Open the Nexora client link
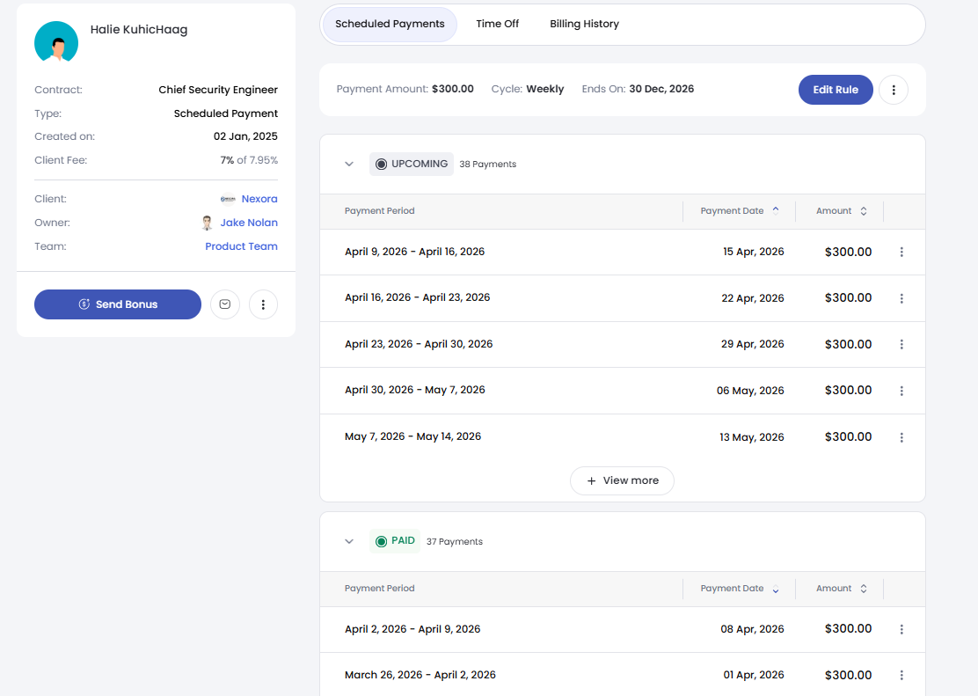The height and width of the screenshot is (696, 978). point(259,199)
